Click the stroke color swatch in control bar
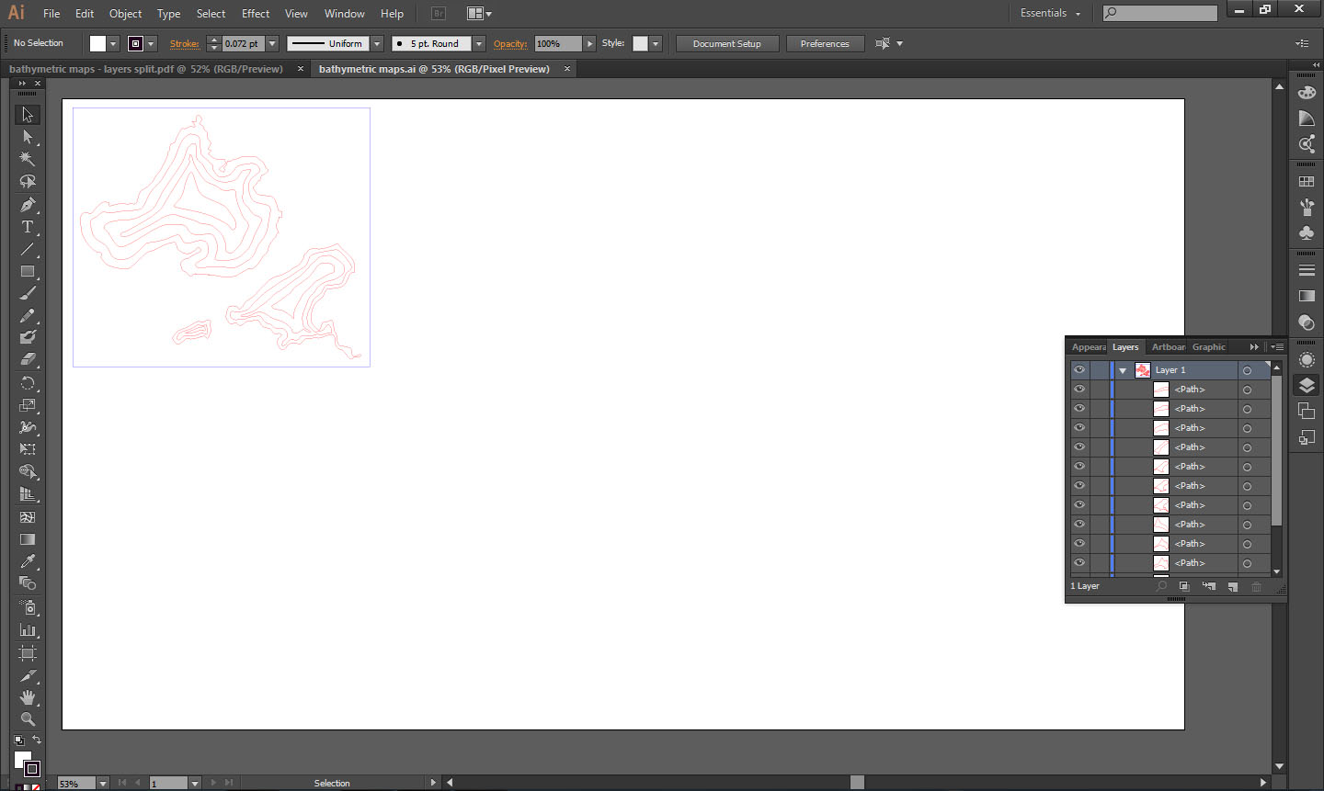1324x791 pixels. pos(136,43)
